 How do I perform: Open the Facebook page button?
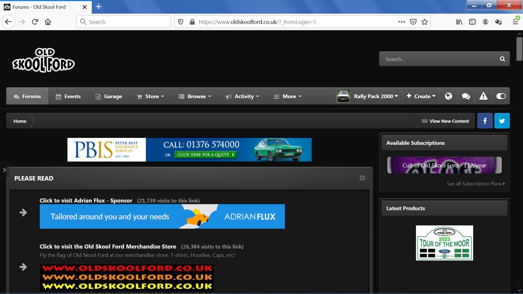point(485,121)
